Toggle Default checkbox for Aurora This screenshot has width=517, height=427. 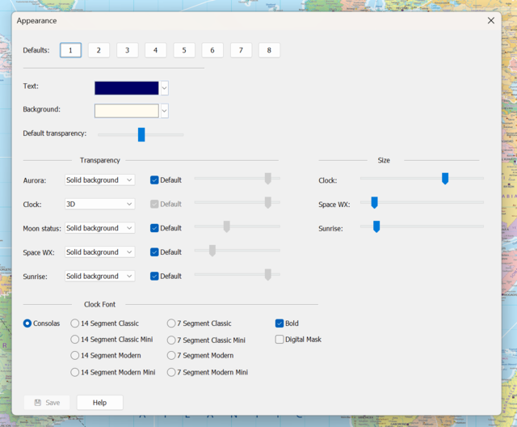point(155,180)
